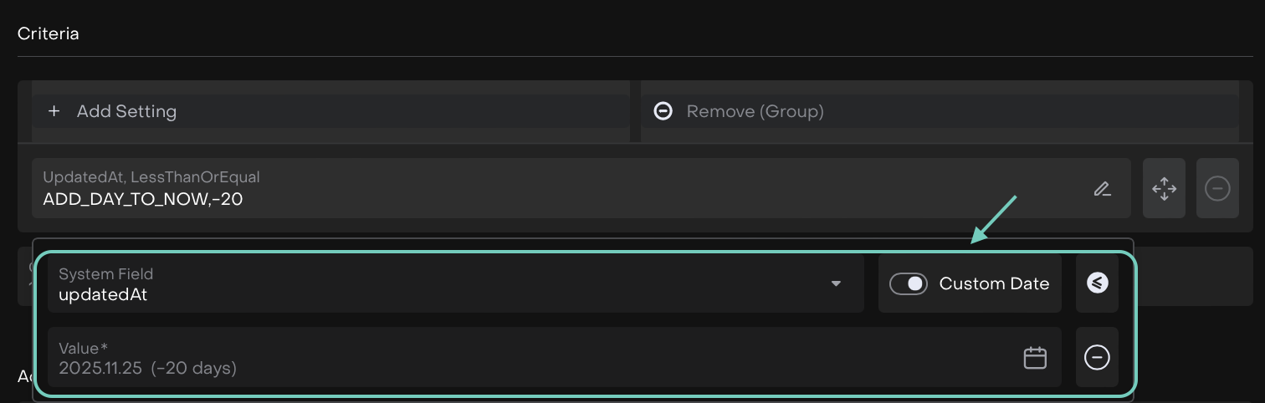
Task: Click the four-arrow move icon
Action: (1164, 189)
